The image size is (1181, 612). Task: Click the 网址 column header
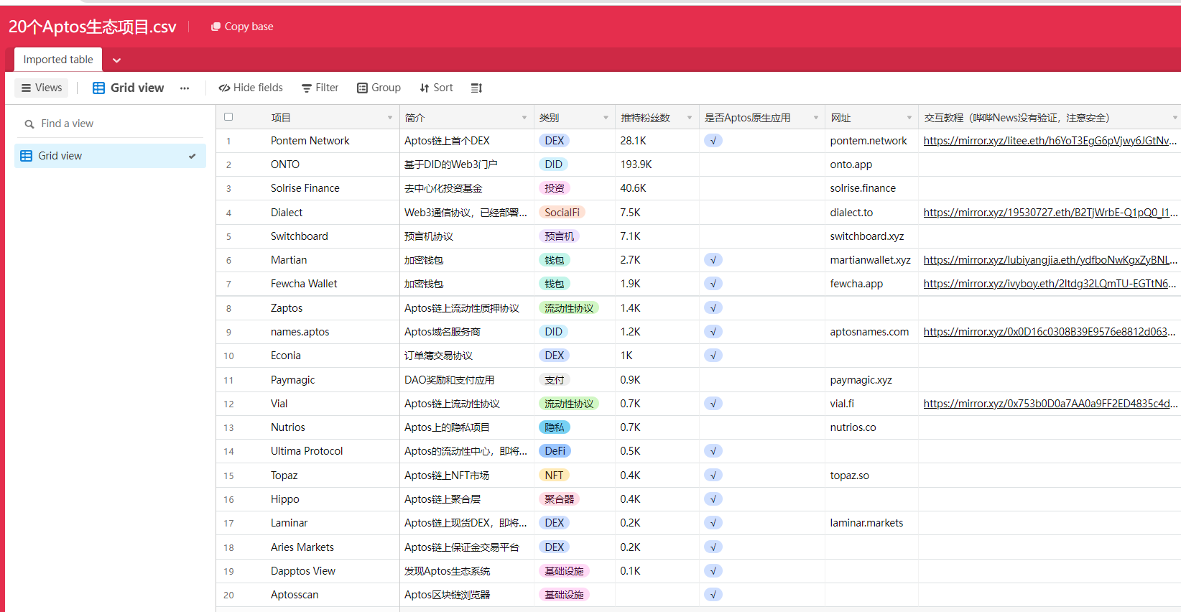click(871, 117)
